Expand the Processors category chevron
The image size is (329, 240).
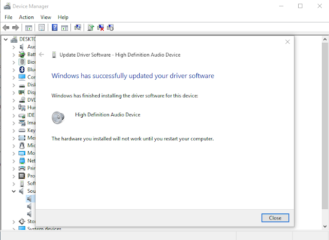[x=14, y=176]
